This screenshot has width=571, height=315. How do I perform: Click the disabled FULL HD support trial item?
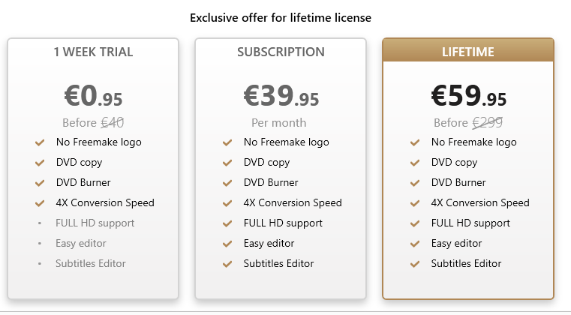coord(95,223)
